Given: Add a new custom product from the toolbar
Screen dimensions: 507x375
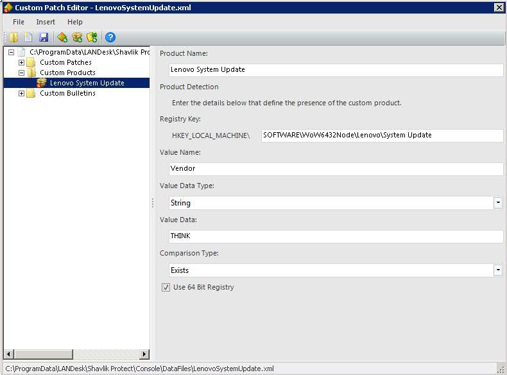Looking at the screenshot, I should point(77,37).
